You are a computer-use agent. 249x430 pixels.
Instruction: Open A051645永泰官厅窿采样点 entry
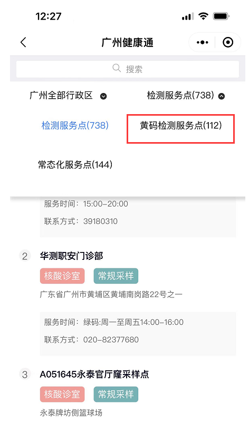(94, 375)
